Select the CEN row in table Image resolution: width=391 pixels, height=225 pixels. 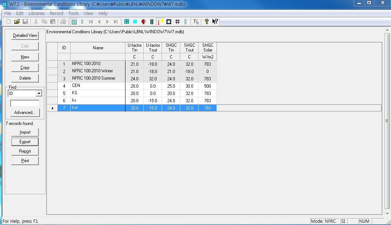click(98, 86)
